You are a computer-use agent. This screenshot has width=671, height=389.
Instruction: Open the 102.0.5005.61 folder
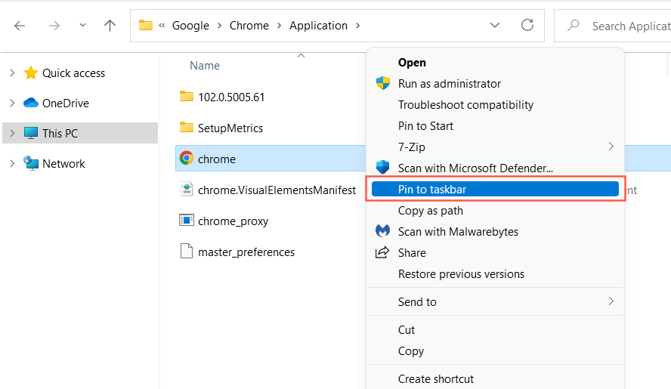point(230,97)
